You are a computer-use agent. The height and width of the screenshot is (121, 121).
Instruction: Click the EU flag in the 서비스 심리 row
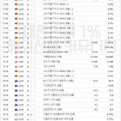coord(16,105)
